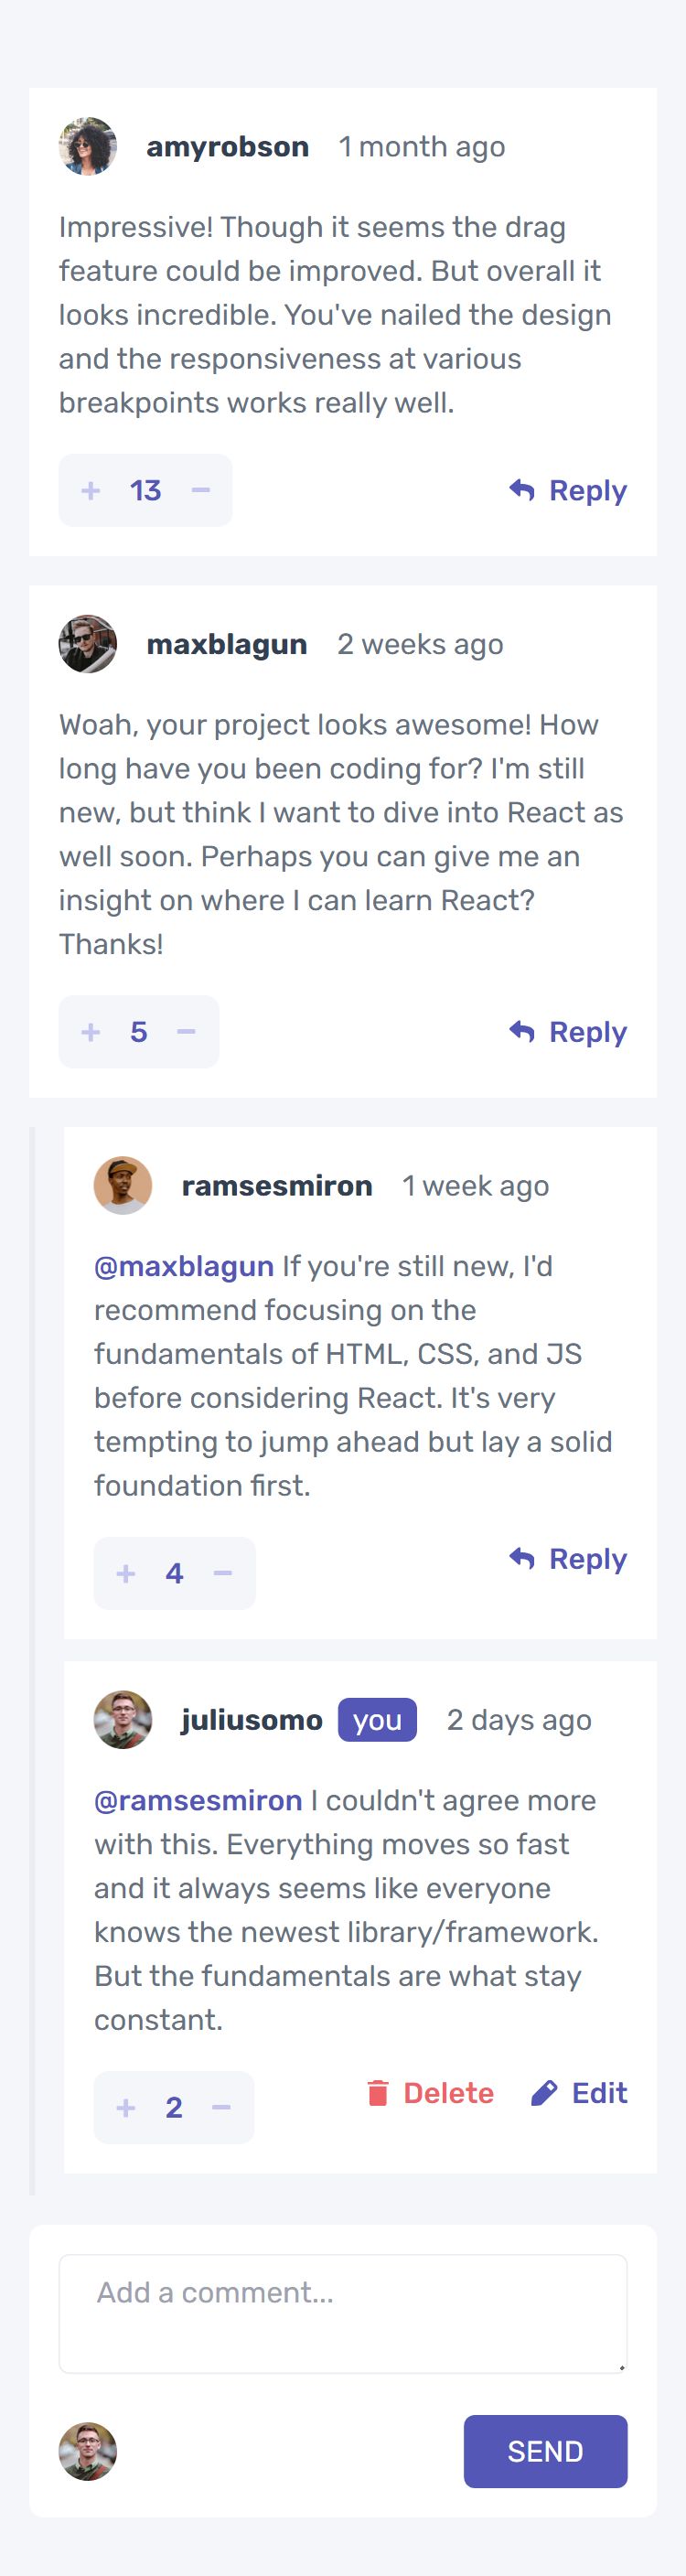The width and height of the screenshot is (686, 2576).
Task: Upvote amyrobson's comment with plus icon
Action: coord(91,490)
